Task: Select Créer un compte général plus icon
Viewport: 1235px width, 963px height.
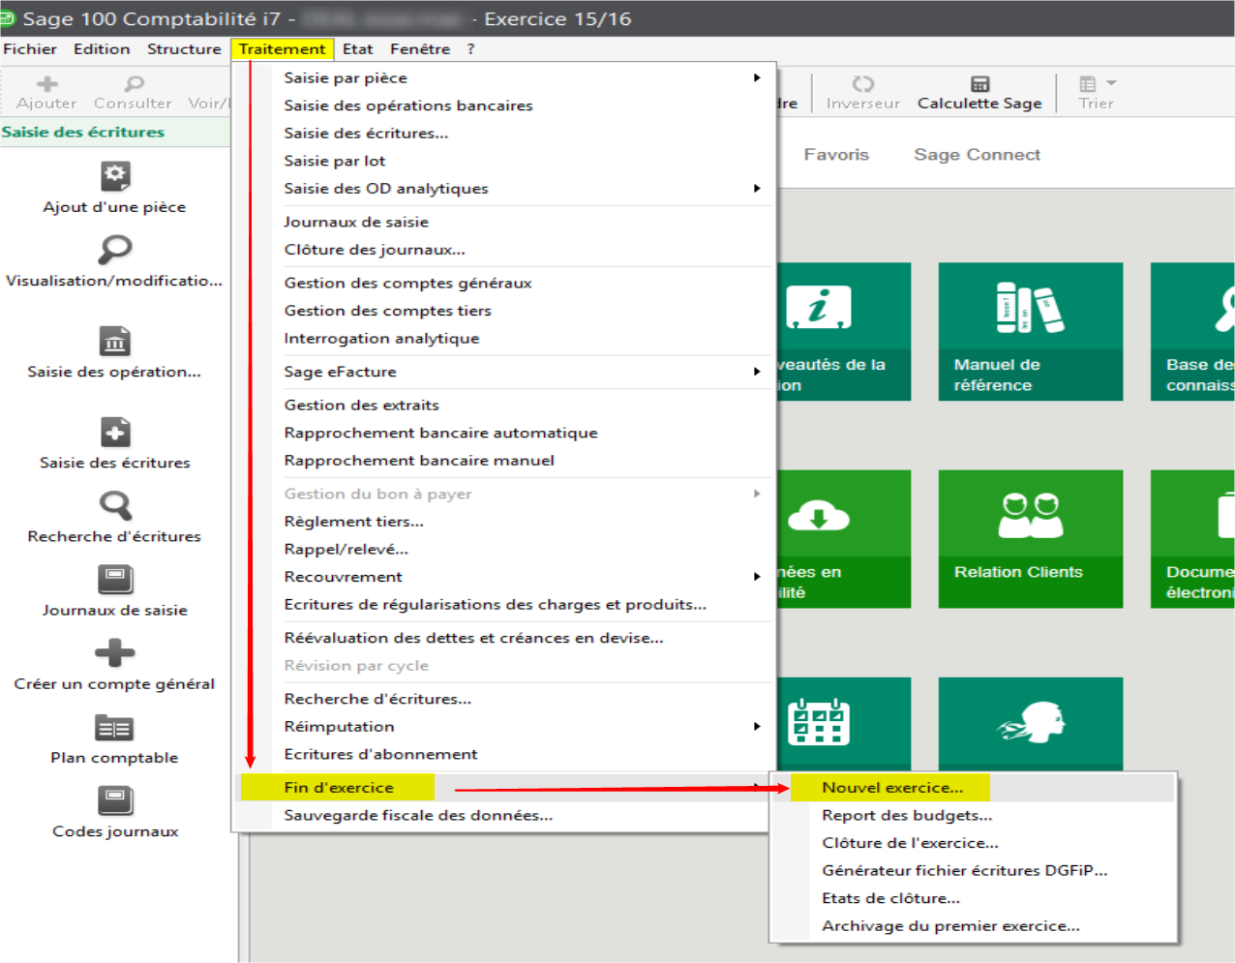Action: coord(115,653)
